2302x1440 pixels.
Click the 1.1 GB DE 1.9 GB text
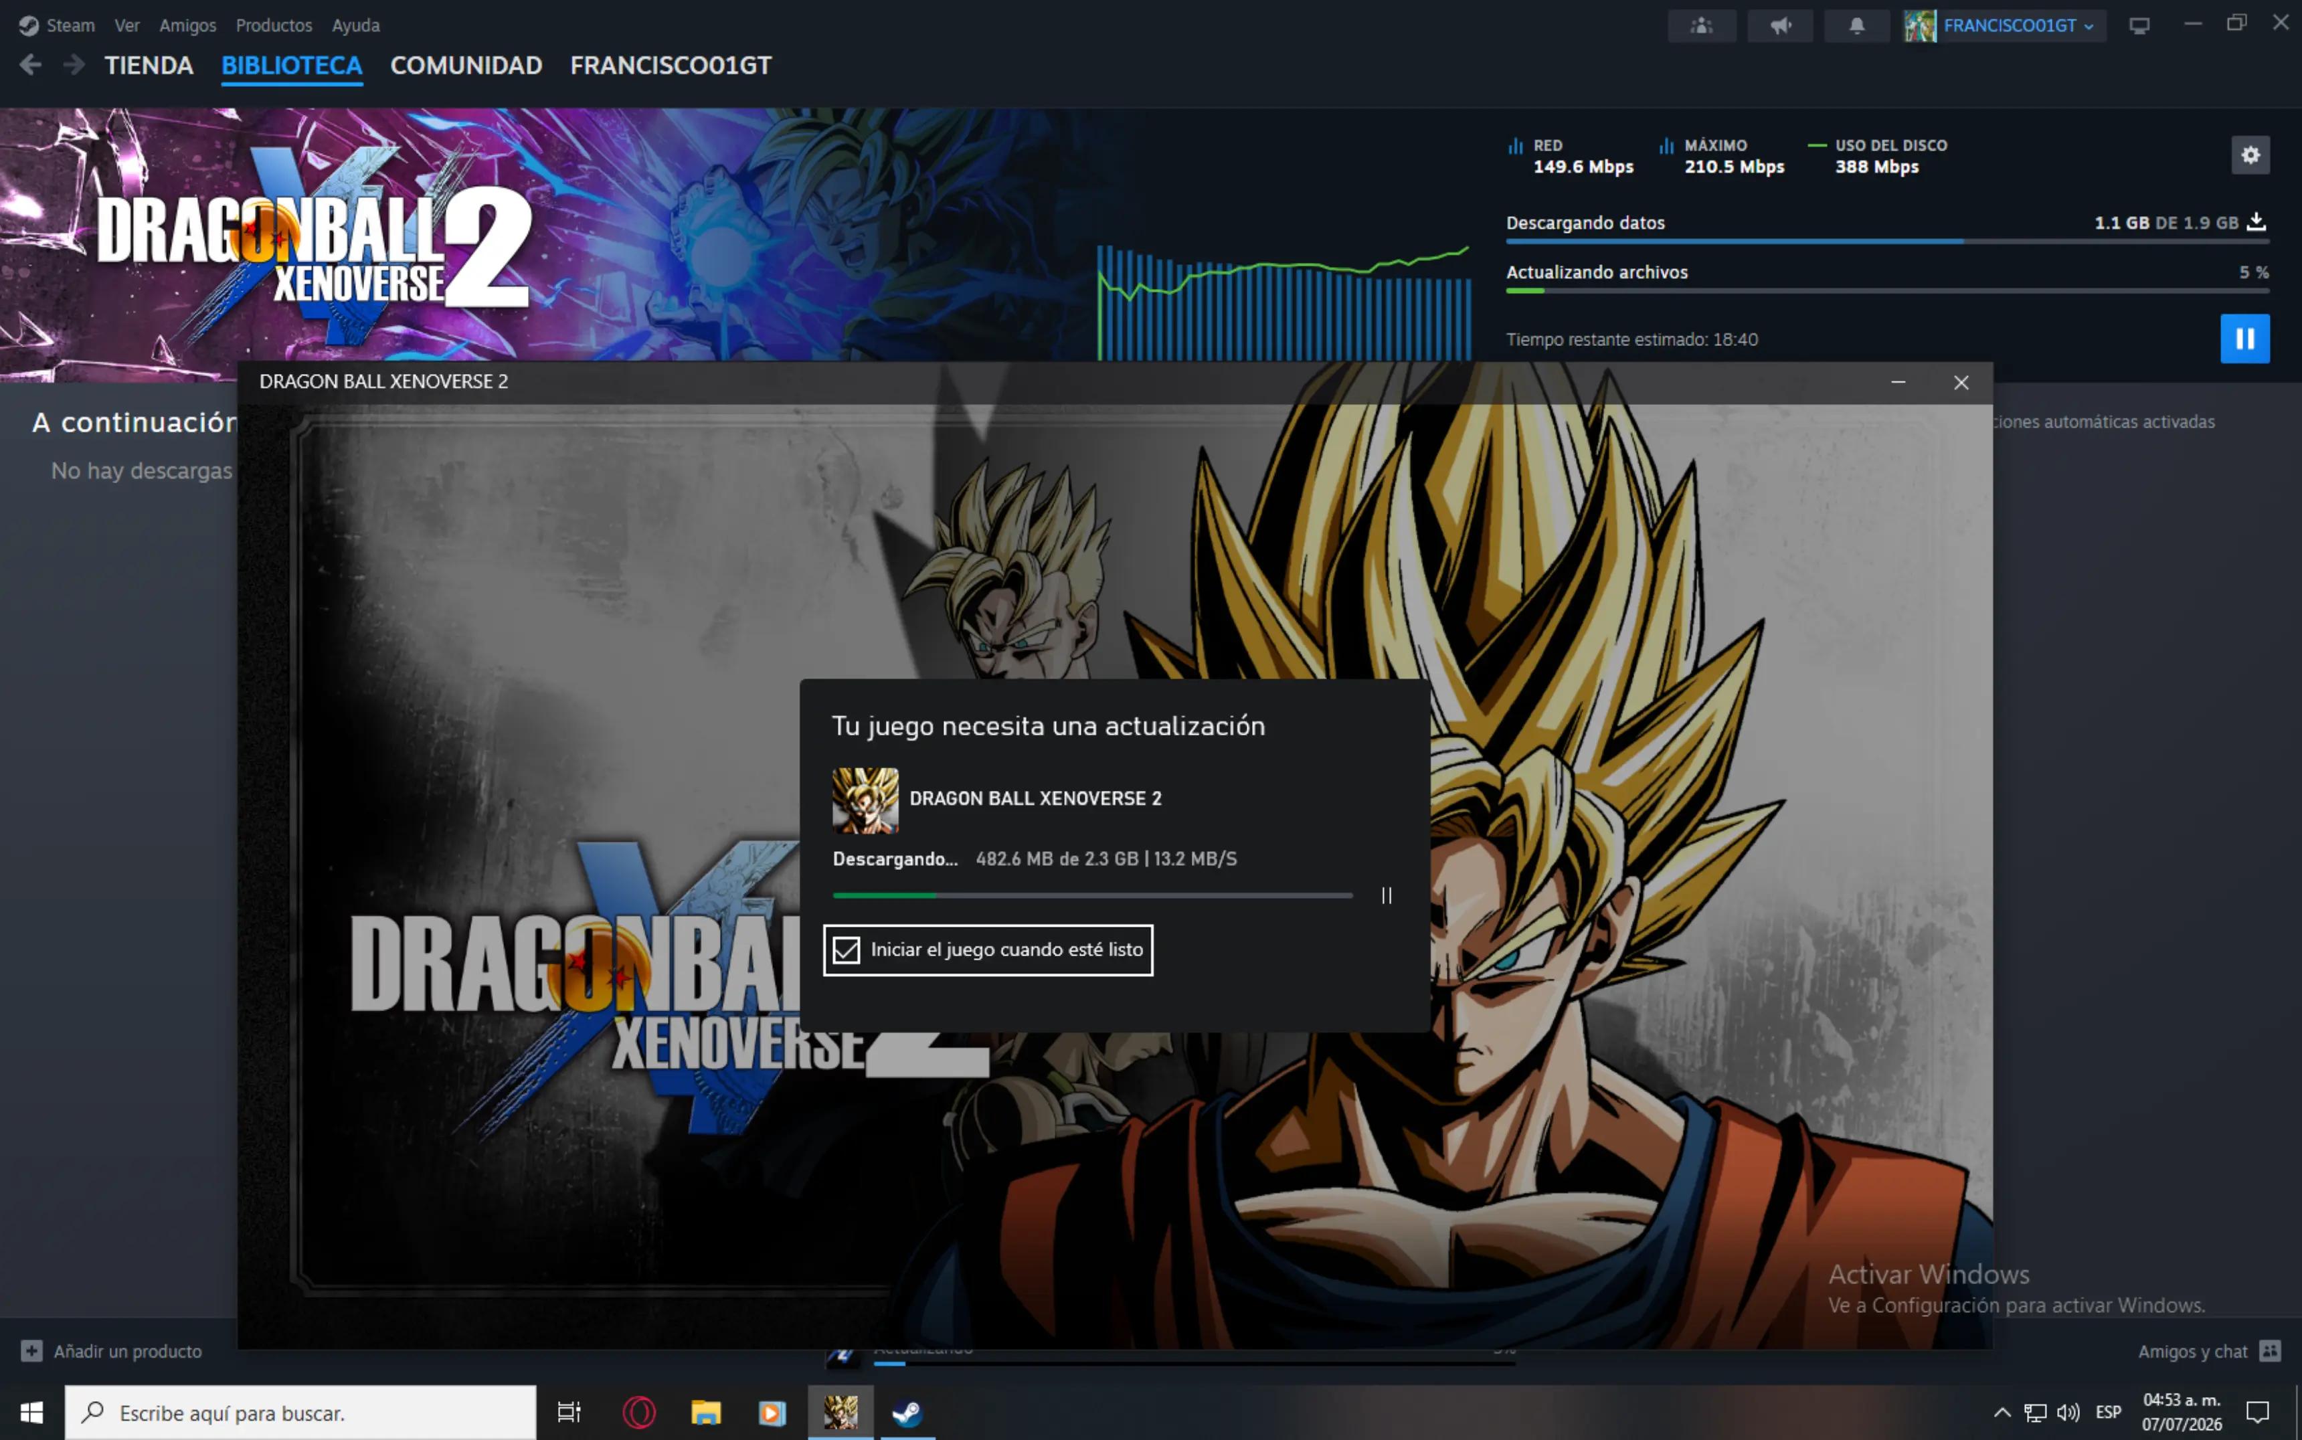click(x=2165, y=223)
